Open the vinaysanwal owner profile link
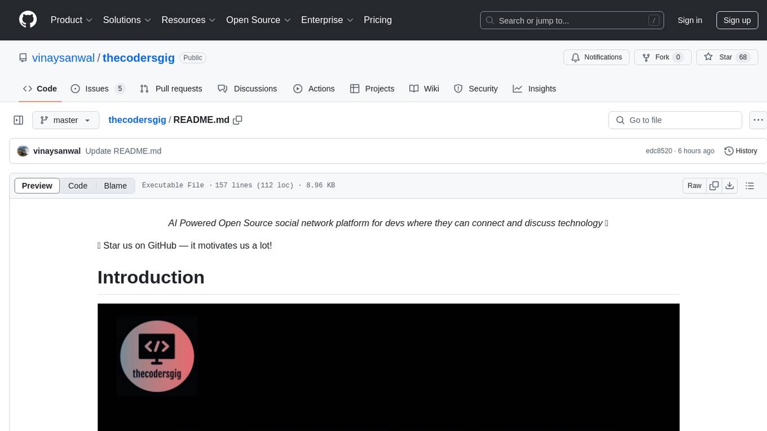This screenshot has height=431, width=767. coord(63,58)
